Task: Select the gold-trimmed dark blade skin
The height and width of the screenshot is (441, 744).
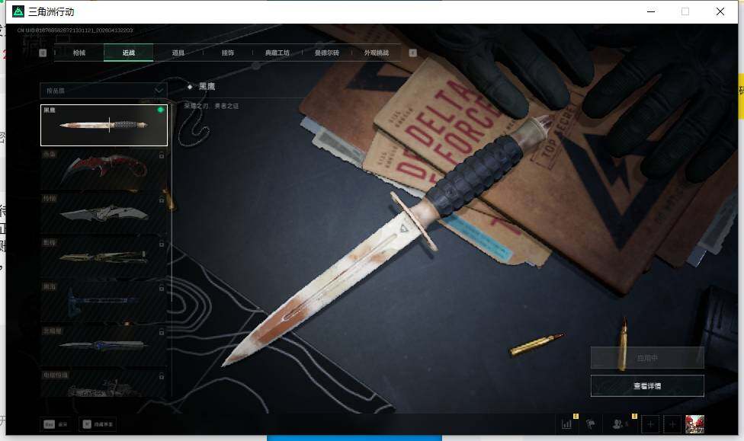Action: click(x=104, y=258)
